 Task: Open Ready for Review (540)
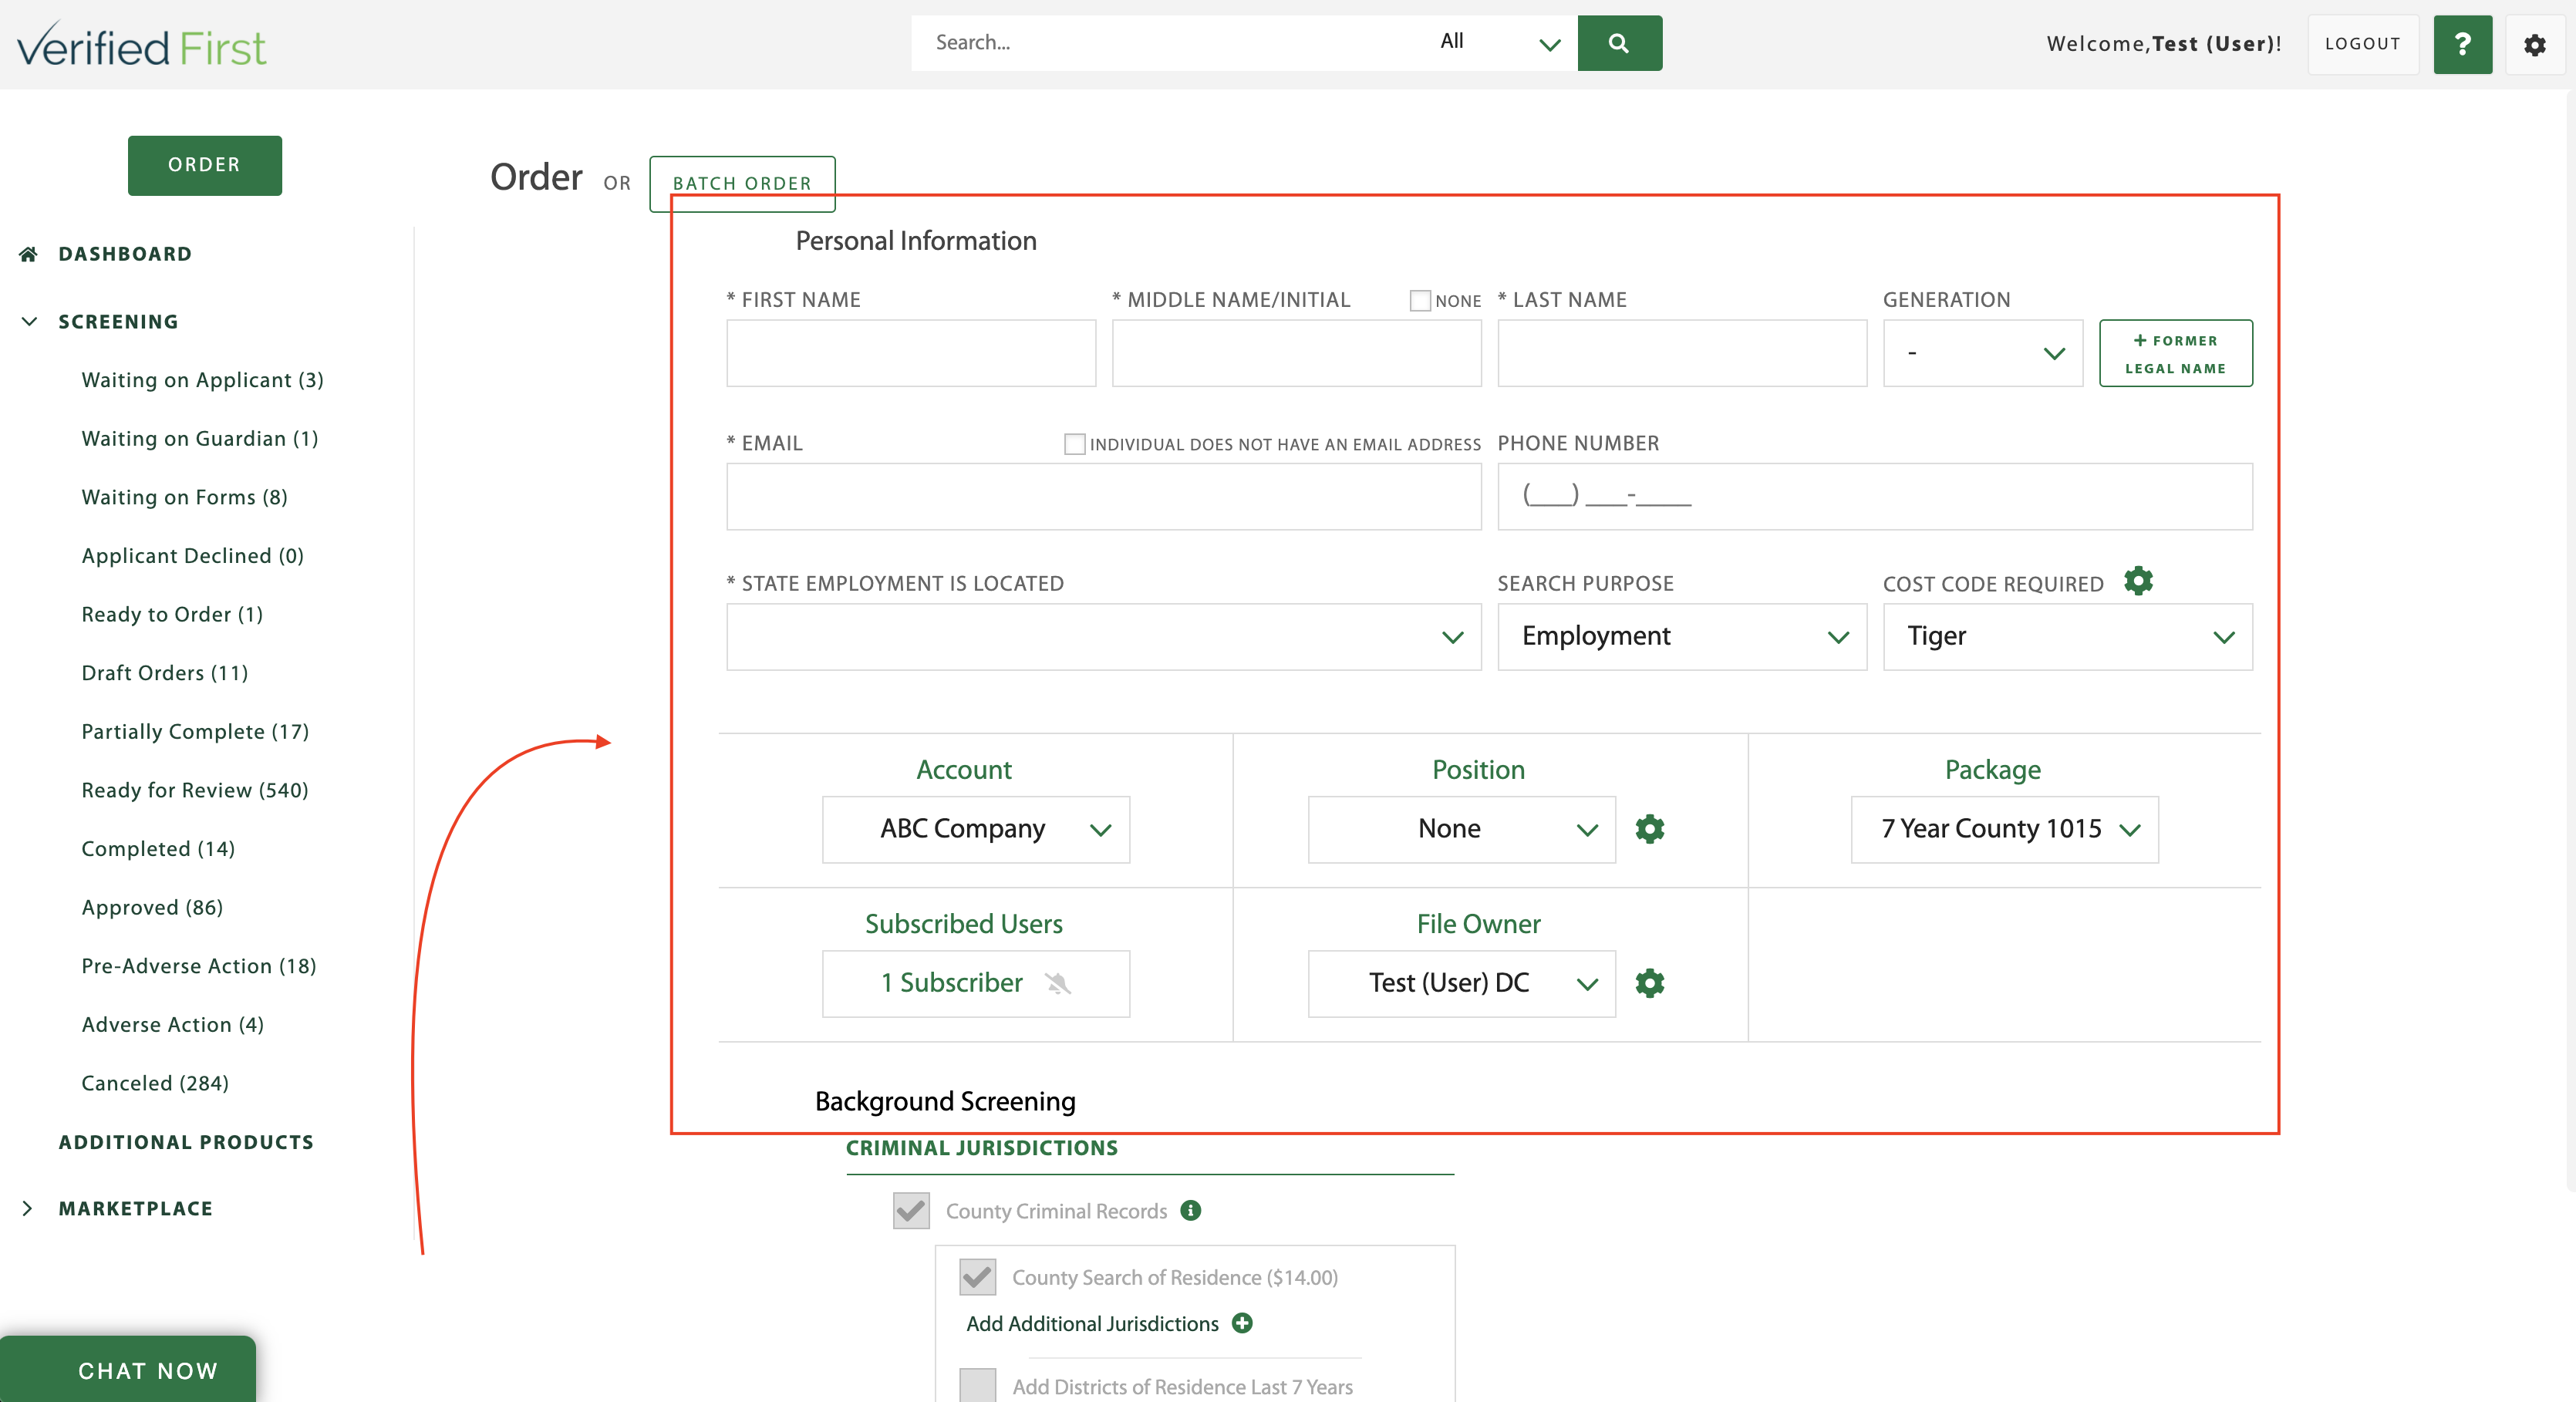tap(195, 790)
